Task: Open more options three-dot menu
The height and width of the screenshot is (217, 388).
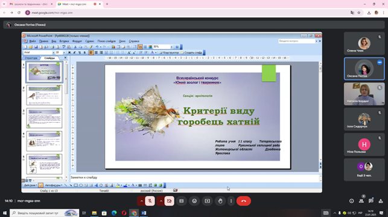Action: pyautogui.click(x=231, y=201)
